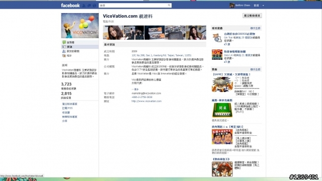Select the Photos tab in left sidebar
The height and width of the screenshot is (181, 322).
[x=80, y=56]
